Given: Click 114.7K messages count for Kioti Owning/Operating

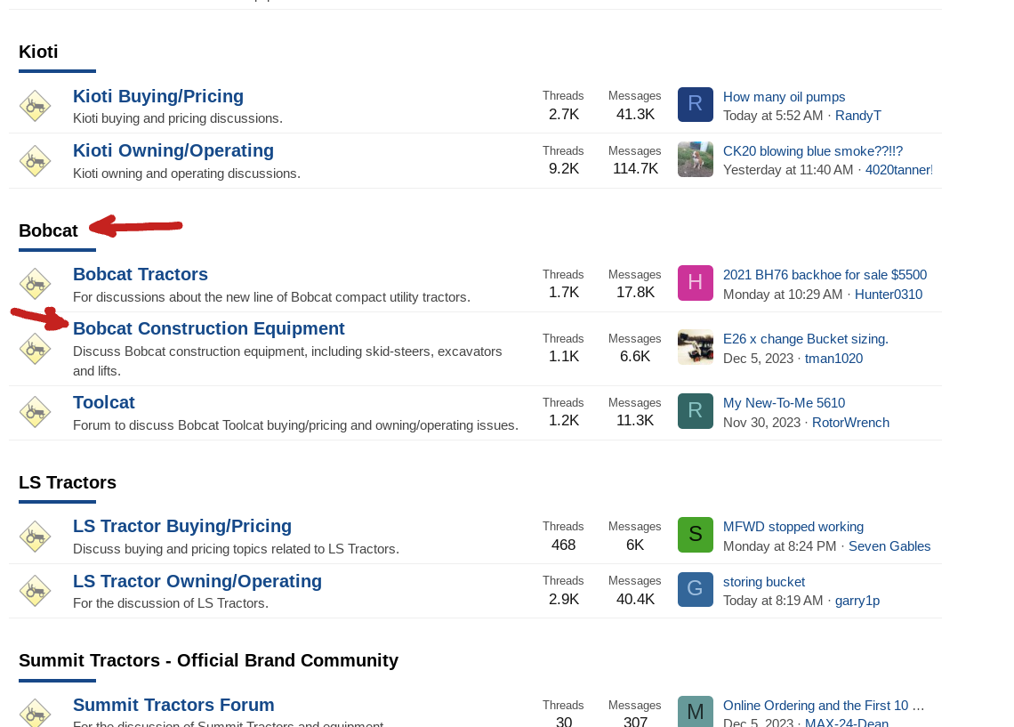Looking at the screenshot, I should pos(635,169).
